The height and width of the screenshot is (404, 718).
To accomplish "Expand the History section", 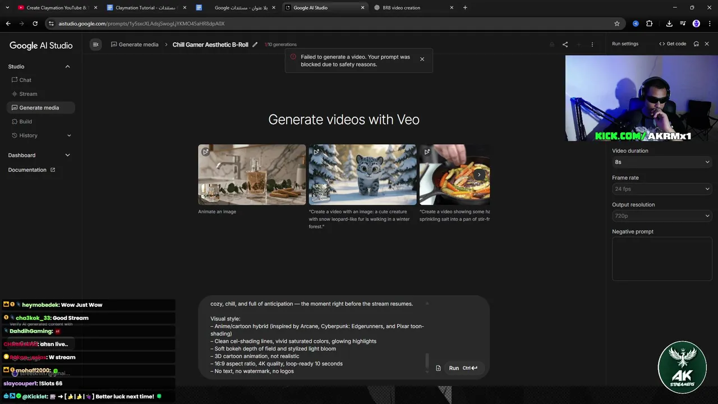I will point(41,135).
